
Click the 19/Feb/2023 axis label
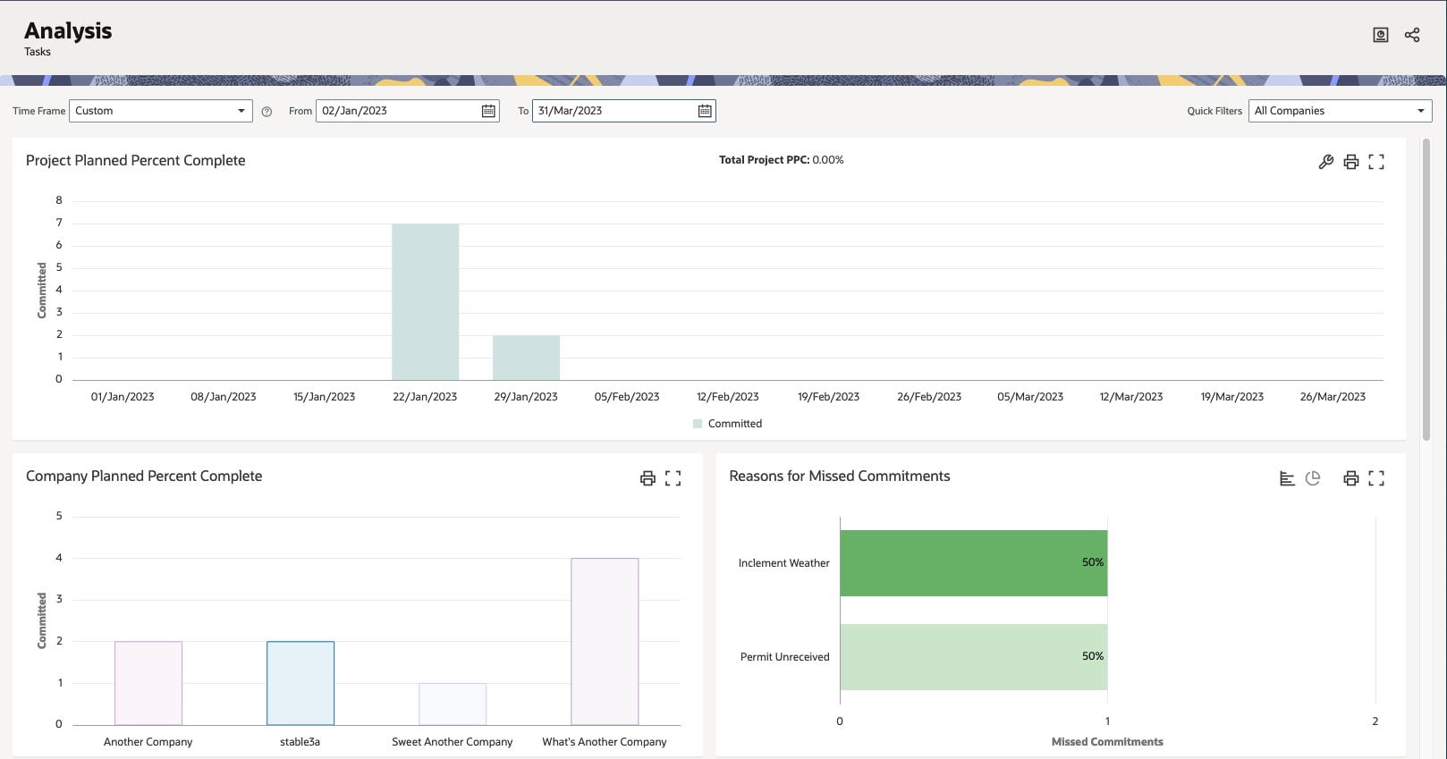828,397
